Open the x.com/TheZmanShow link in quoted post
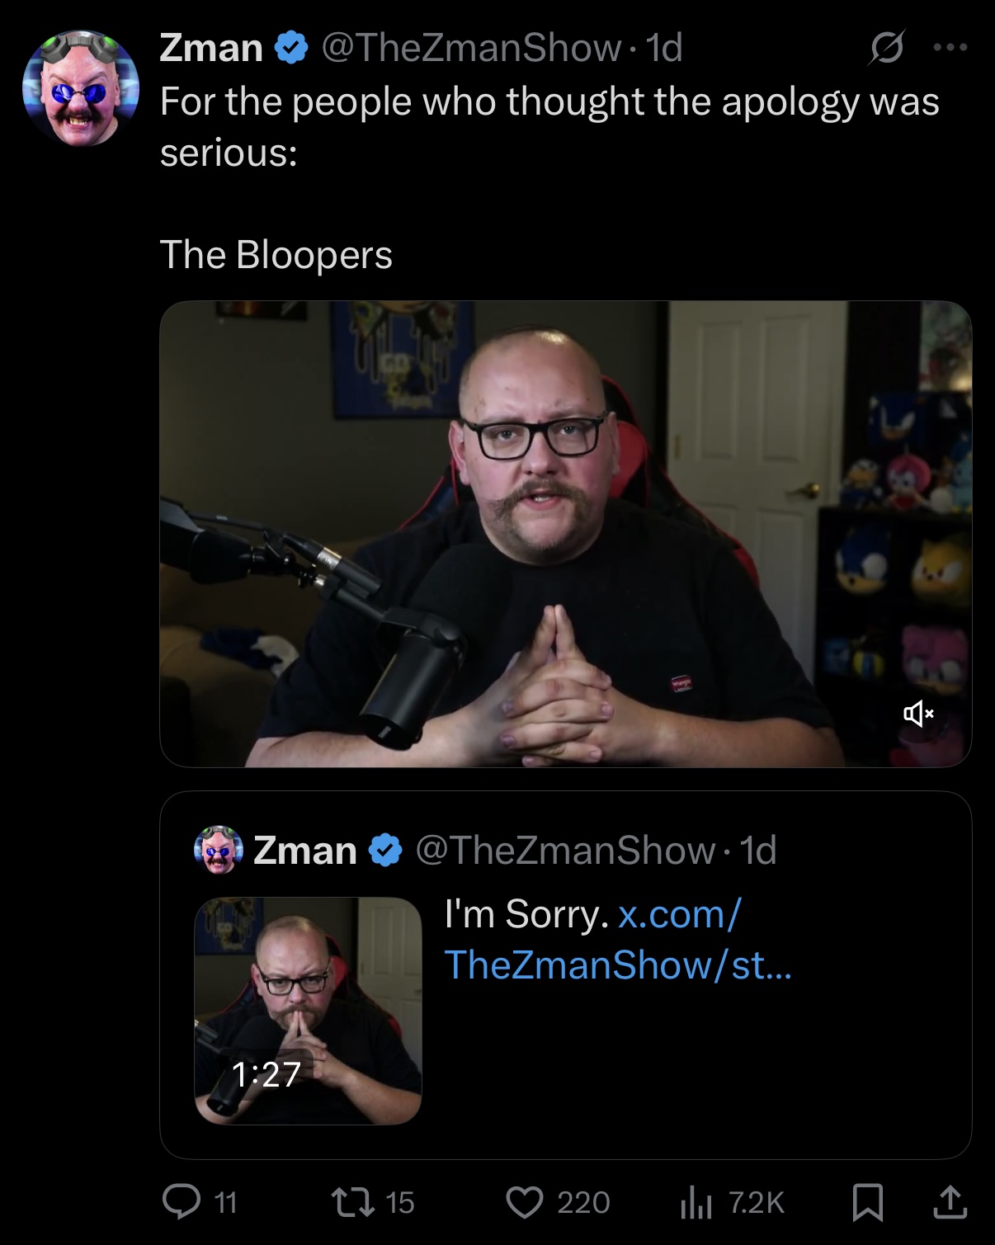Image resolution: width=995 pixels, height=1245 pixels. pos(617,940)
